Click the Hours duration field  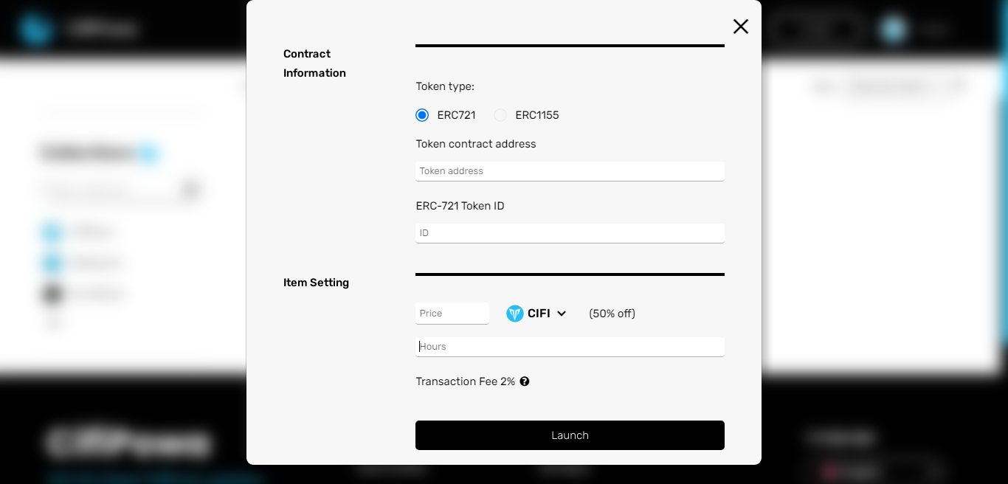pos(570,347)
